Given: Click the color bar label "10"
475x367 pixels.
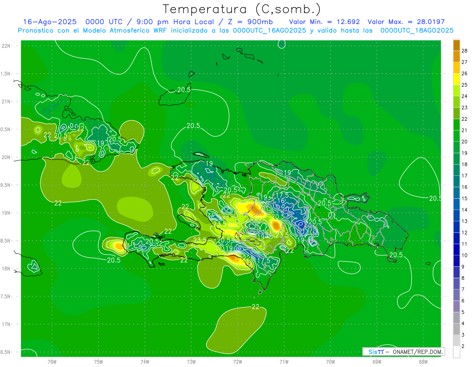Looking at the screenshot, I should pyautogui.click(x=464, y=255).
